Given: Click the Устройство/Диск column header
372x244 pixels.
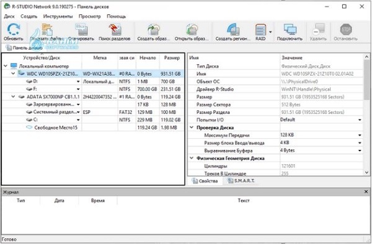Looking at the screenshot, I should tap(42, 58).
